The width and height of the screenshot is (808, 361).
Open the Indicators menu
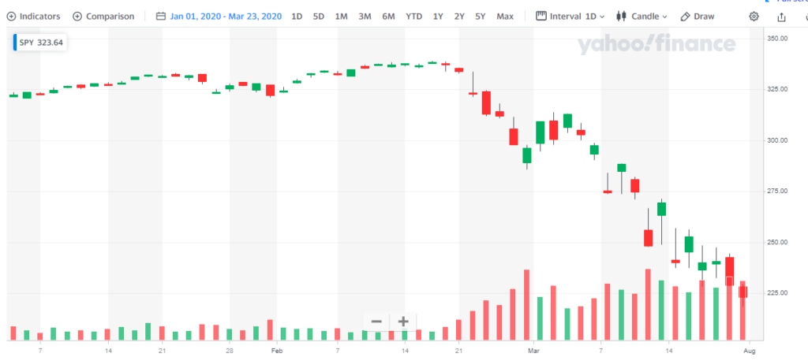[33, 17]
